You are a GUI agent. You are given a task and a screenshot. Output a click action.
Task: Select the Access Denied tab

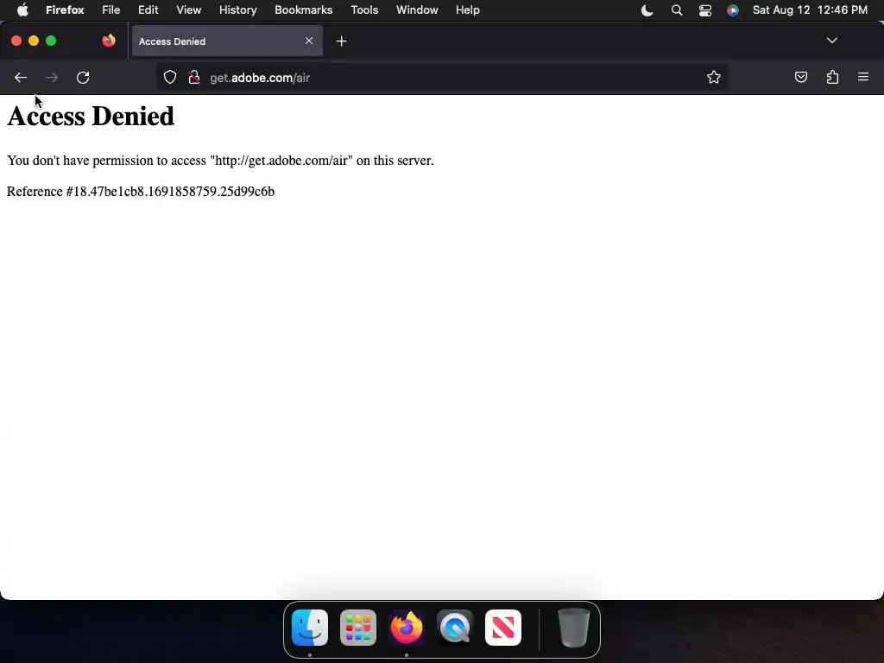(227, 41)
